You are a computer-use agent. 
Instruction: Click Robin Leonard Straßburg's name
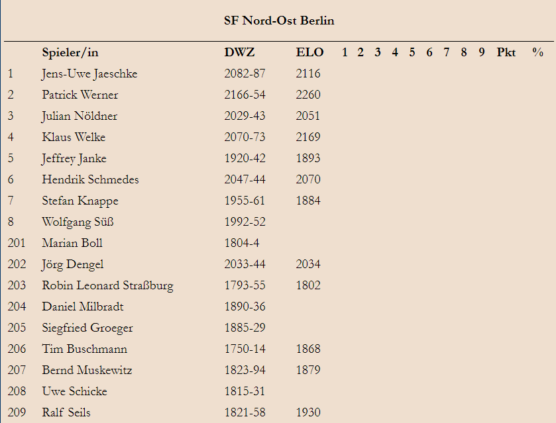click(108, 286)
